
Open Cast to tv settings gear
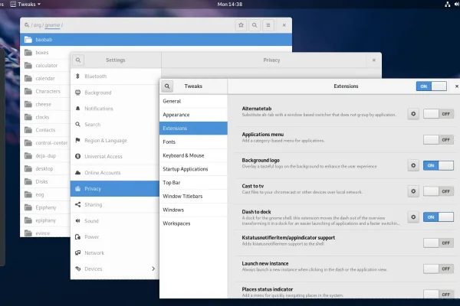click(413, 191)
